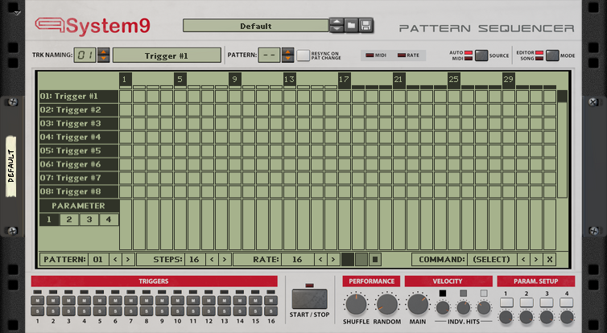Solo trigger 1 with its S button

pyautogui.click(x=37, y=311)
